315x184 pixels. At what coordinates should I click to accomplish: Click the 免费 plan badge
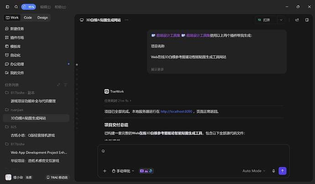29,177
